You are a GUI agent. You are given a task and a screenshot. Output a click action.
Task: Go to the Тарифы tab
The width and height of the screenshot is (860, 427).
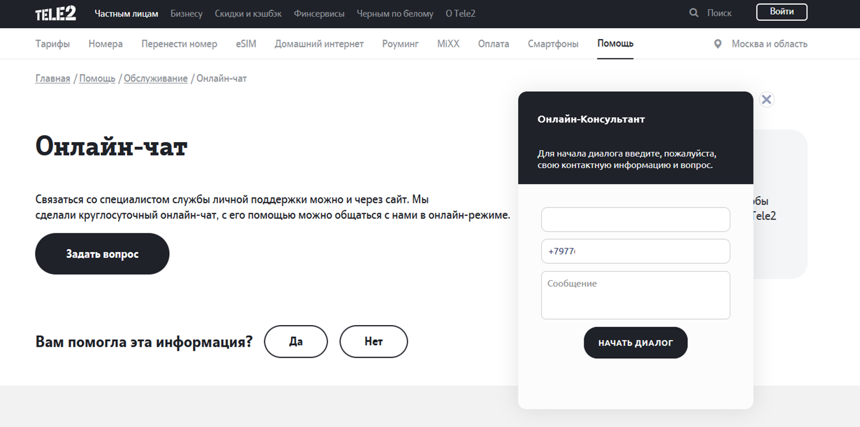click(53, 44)
